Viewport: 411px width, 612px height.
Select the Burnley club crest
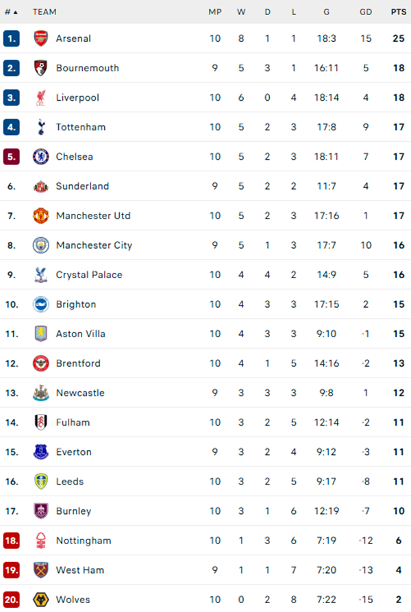(x=38, y=511)
